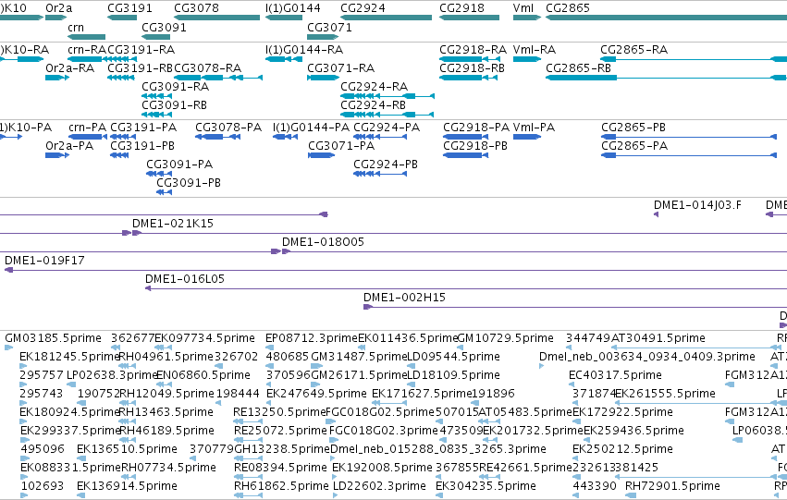
Task: Select transcript CG3091-RA
Action: point(175,87)
